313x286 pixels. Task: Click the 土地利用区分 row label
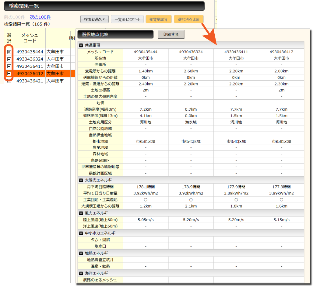100,122
